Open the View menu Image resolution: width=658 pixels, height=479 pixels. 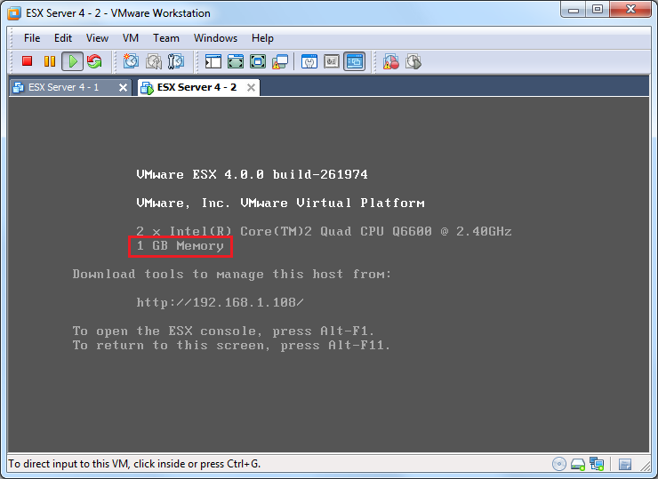click(x=97, y=38)
